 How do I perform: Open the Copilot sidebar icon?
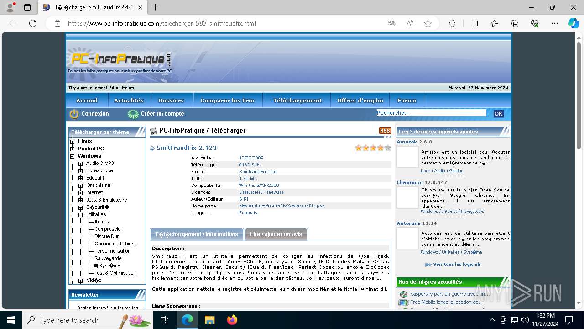point(574,23)
